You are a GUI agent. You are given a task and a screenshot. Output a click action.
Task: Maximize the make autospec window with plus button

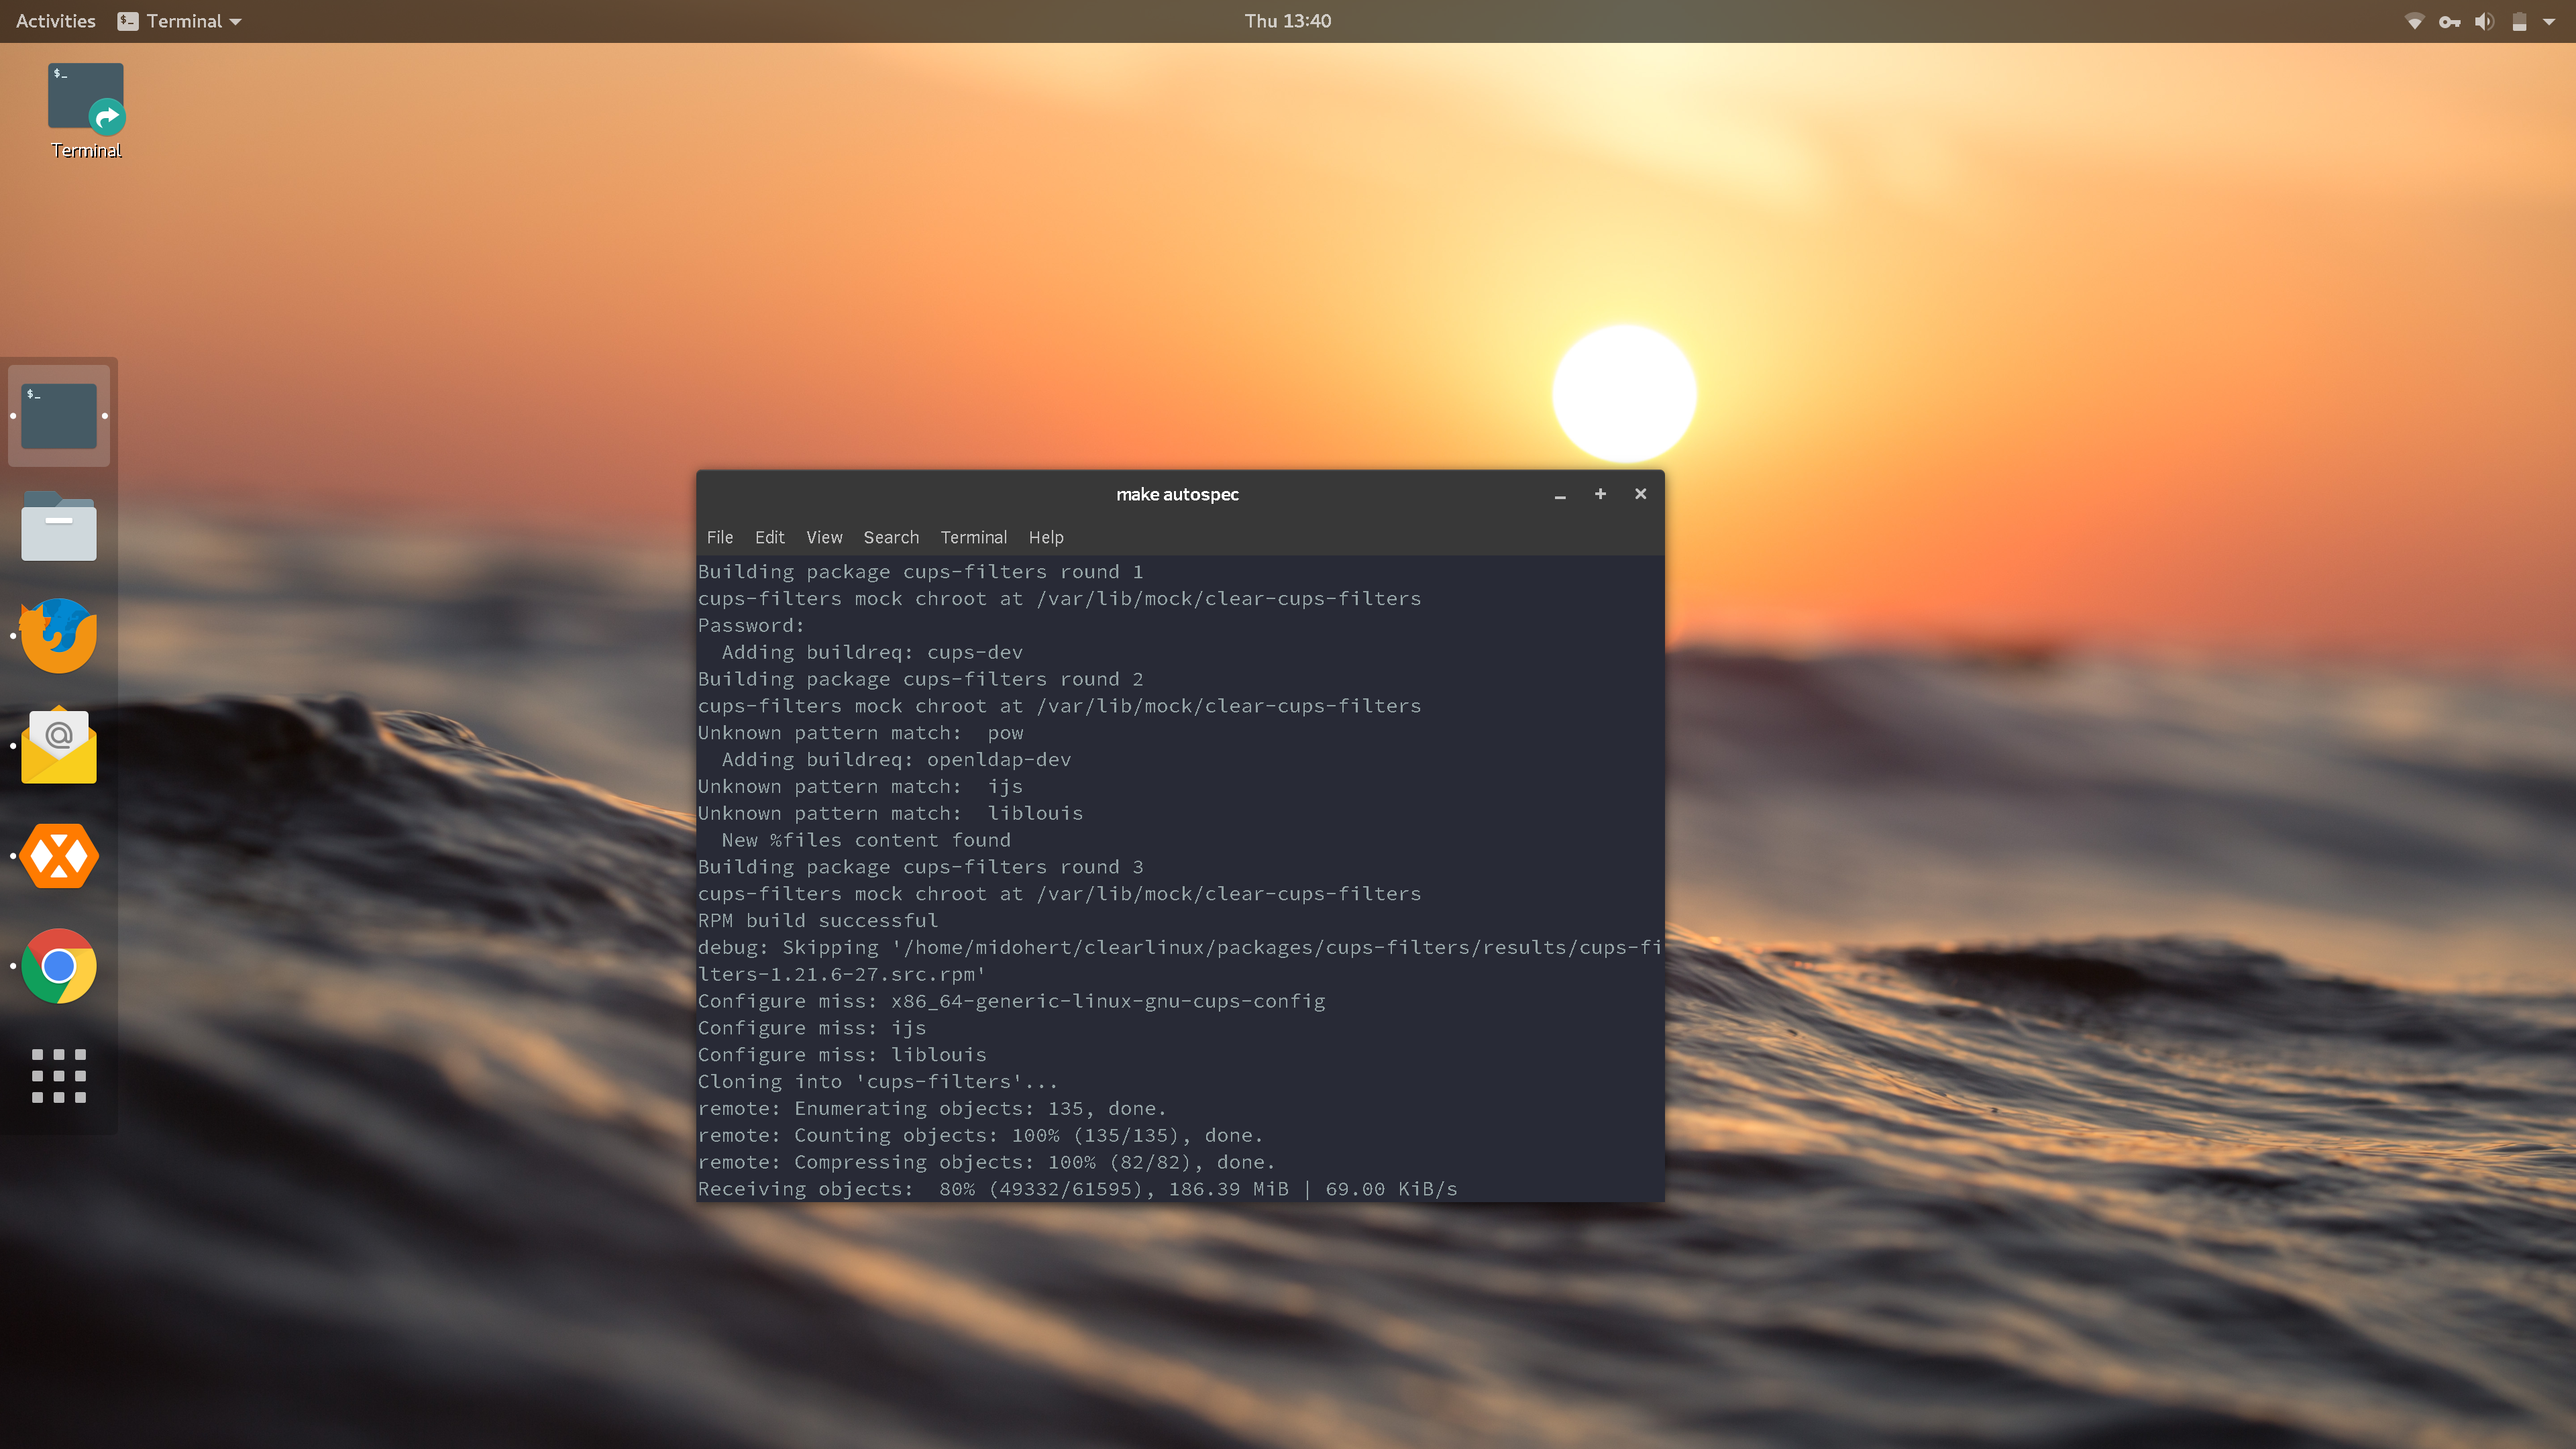pyautogui.click(x=1600, y=494)
